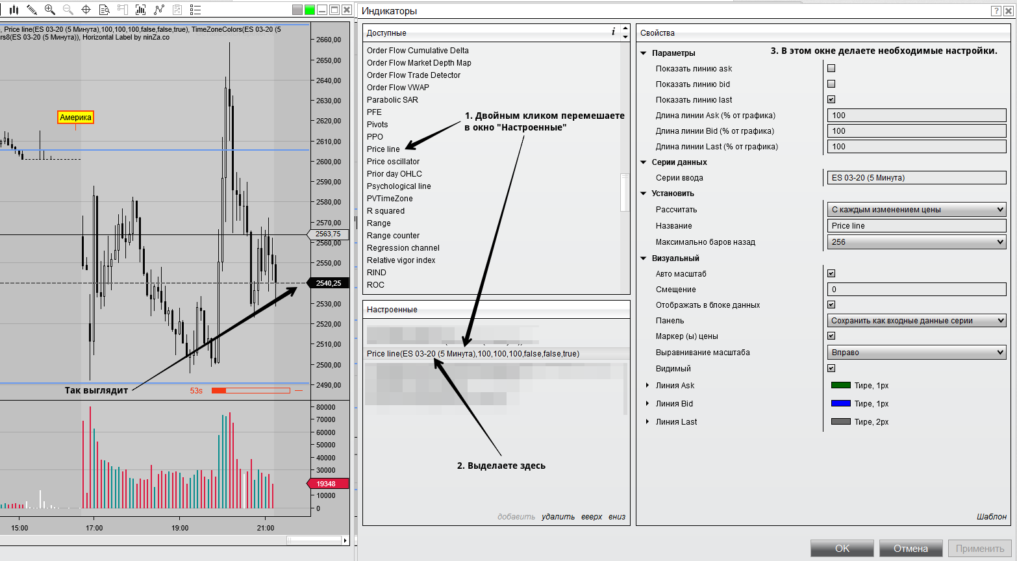The image size is (1017, 561).
Task: Click the black 2540,25 price marker
Action: [328, 283]
